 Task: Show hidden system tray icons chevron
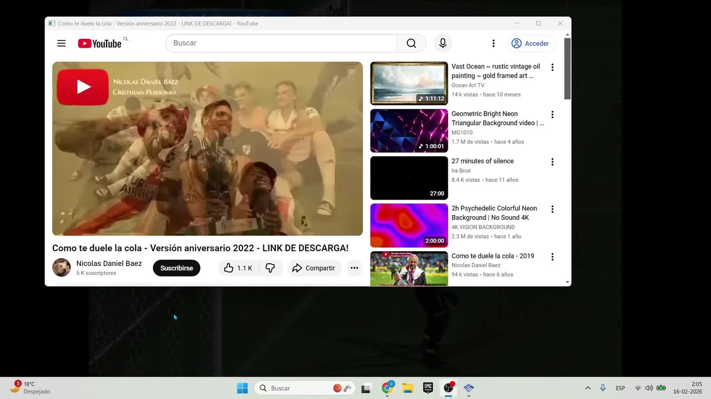(588, 388)
